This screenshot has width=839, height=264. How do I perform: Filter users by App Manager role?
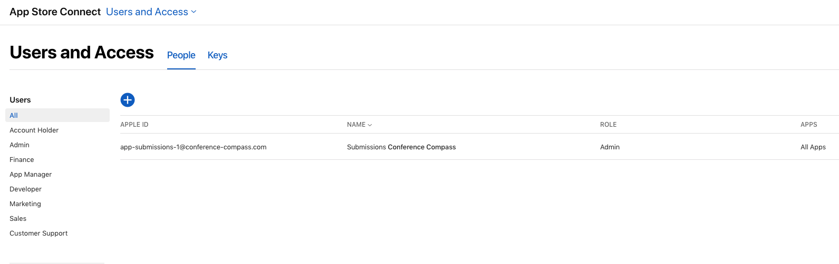pos(31,175)
